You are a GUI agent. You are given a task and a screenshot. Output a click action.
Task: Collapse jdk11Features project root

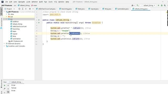pos(4,12)
